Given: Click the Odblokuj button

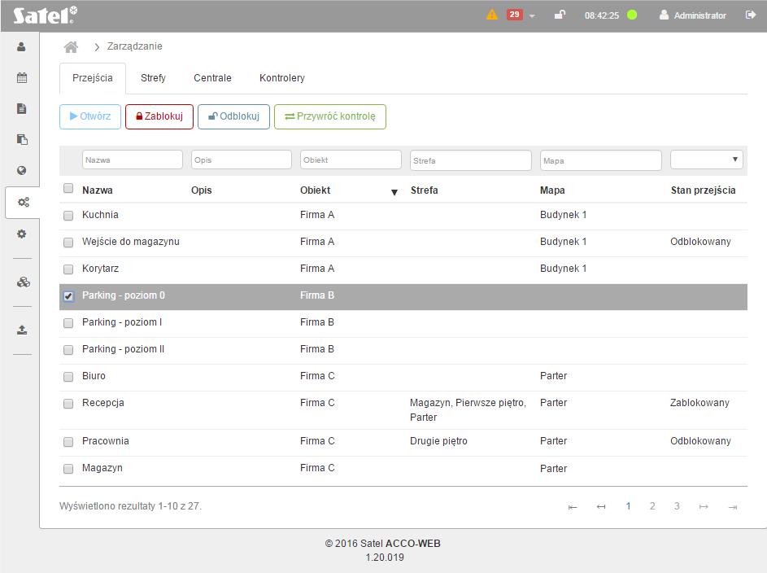Looking at the screenshot, I should pos(233,116).
